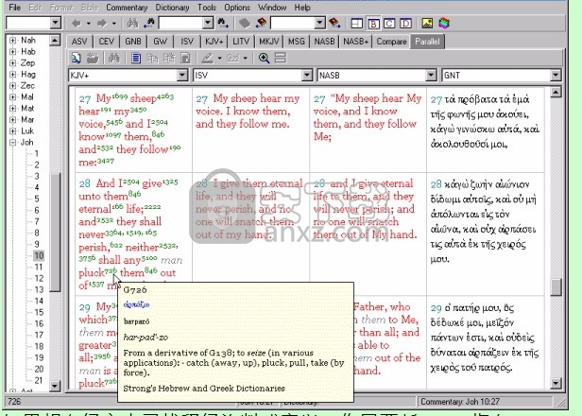Viewport: 582px width, 416px height.
Task: Expand the Luk book node
Action: coord(12,131)
